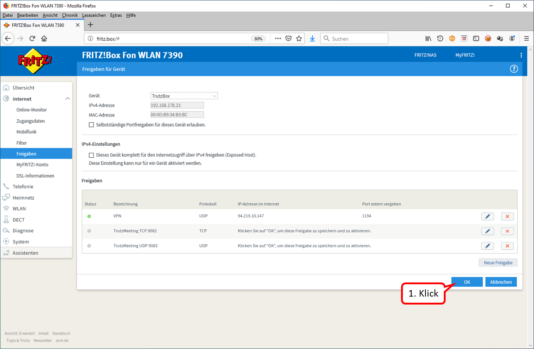Go to the Firefox home page

point(44,38)
